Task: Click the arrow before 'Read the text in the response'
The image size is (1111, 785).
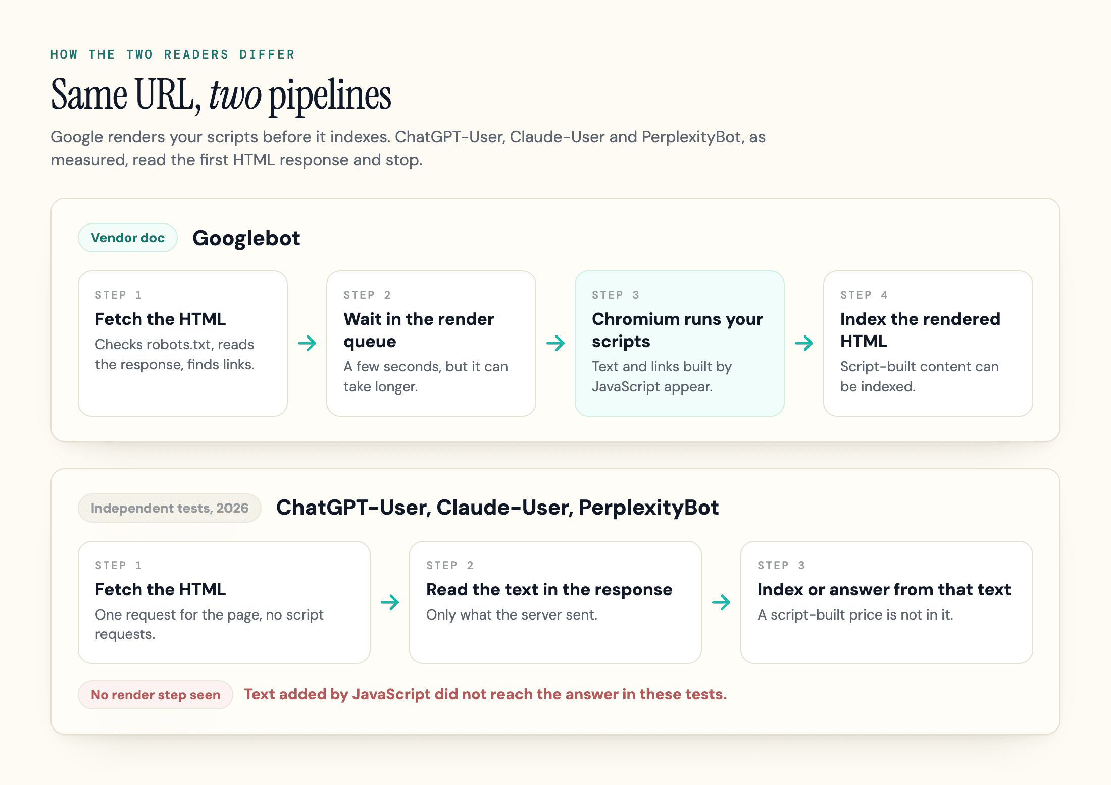Action: click(x=390, y=602)
